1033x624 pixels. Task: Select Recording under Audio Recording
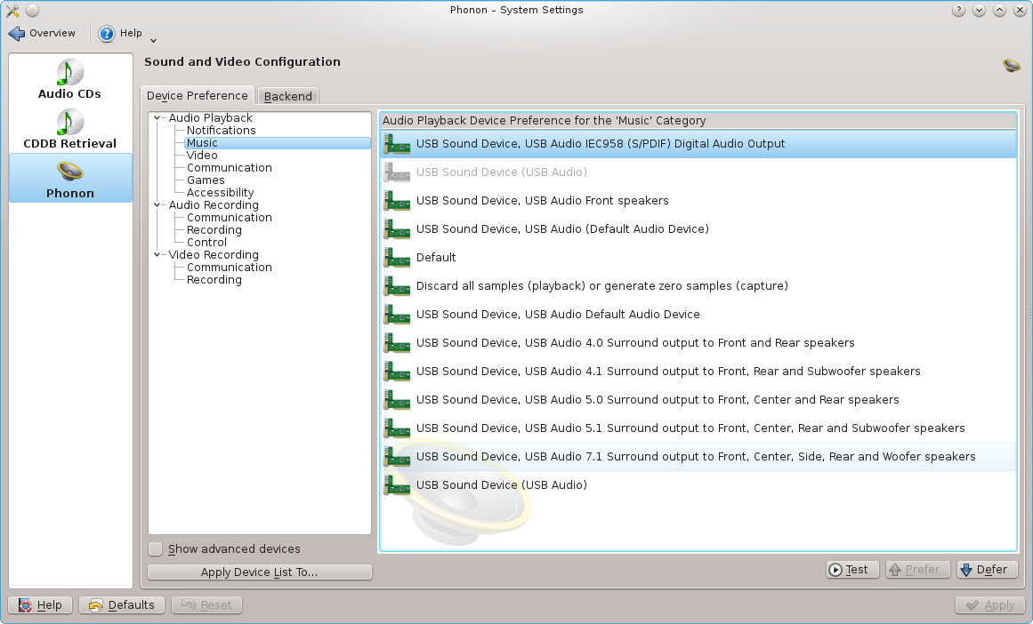click(214, 229)
